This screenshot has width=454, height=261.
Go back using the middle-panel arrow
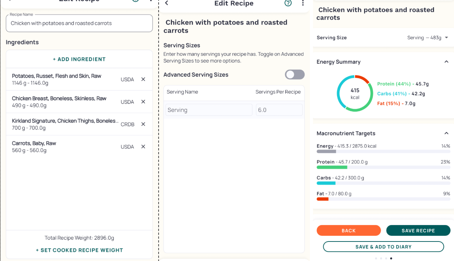pos(167,3)
